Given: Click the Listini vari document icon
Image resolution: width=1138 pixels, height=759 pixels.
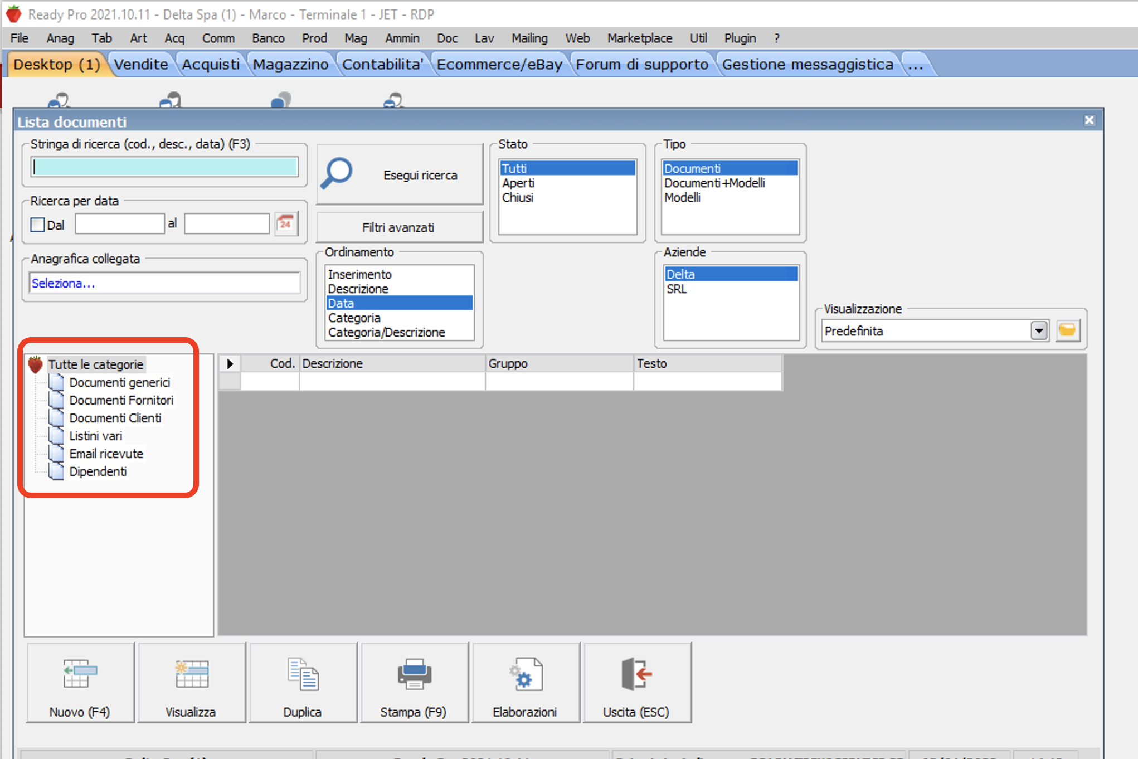Looking at the screenshot, I should pos(56,436).
